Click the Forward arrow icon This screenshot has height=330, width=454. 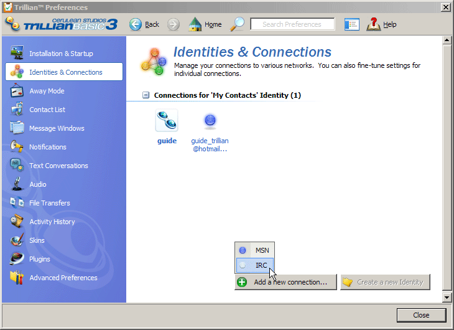(174, 24)
